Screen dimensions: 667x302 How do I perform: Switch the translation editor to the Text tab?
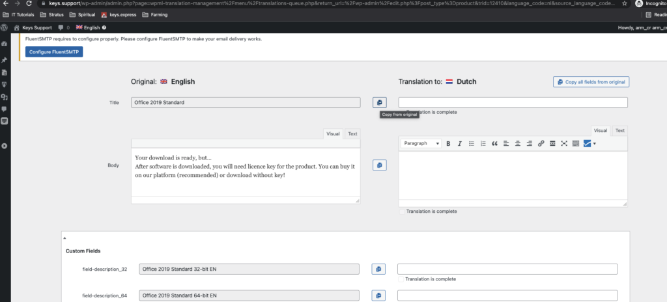(x=619, y=131)
